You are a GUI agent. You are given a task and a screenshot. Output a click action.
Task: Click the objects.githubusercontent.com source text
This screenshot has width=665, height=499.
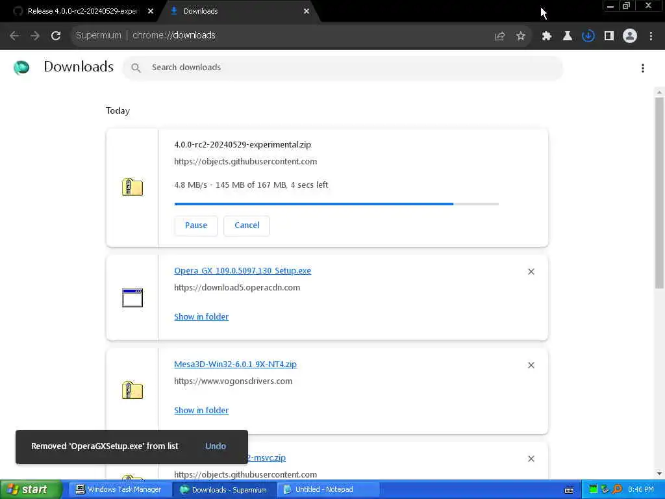click(x=245, y=162)
